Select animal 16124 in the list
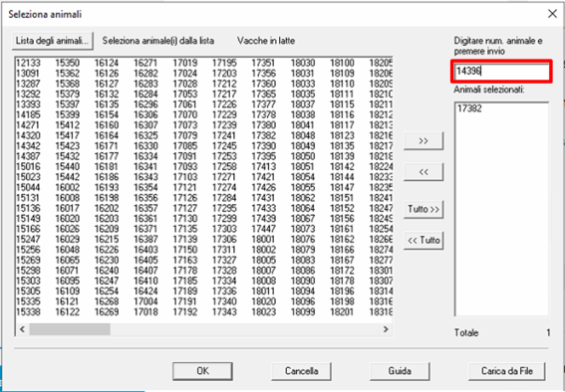The height and width of the screenshot is (392, 565). (107, 63)
